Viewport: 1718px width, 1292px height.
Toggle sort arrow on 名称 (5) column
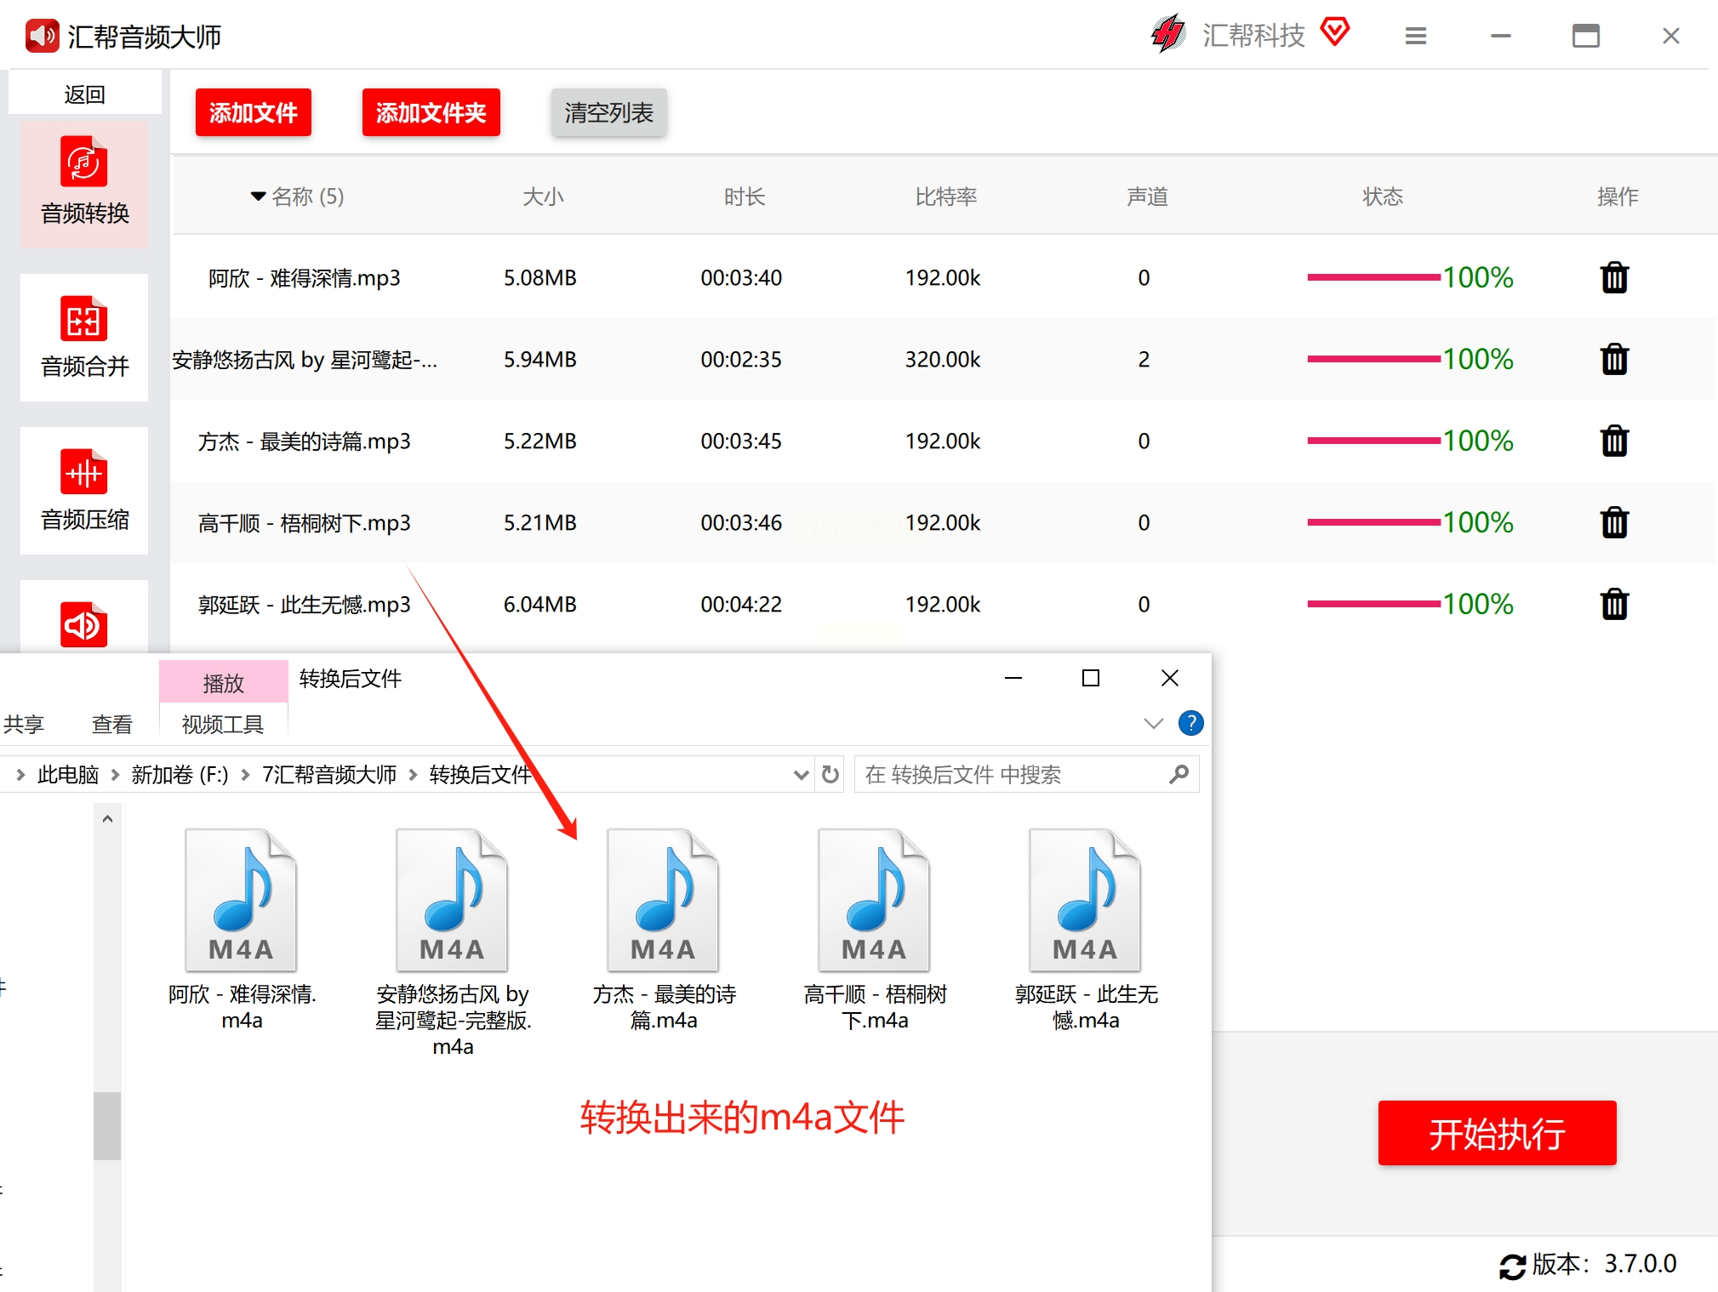(258, 196)
